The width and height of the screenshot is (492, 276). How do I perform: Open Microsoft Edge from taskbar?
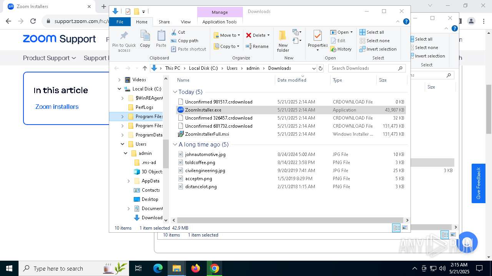[158, 268]
